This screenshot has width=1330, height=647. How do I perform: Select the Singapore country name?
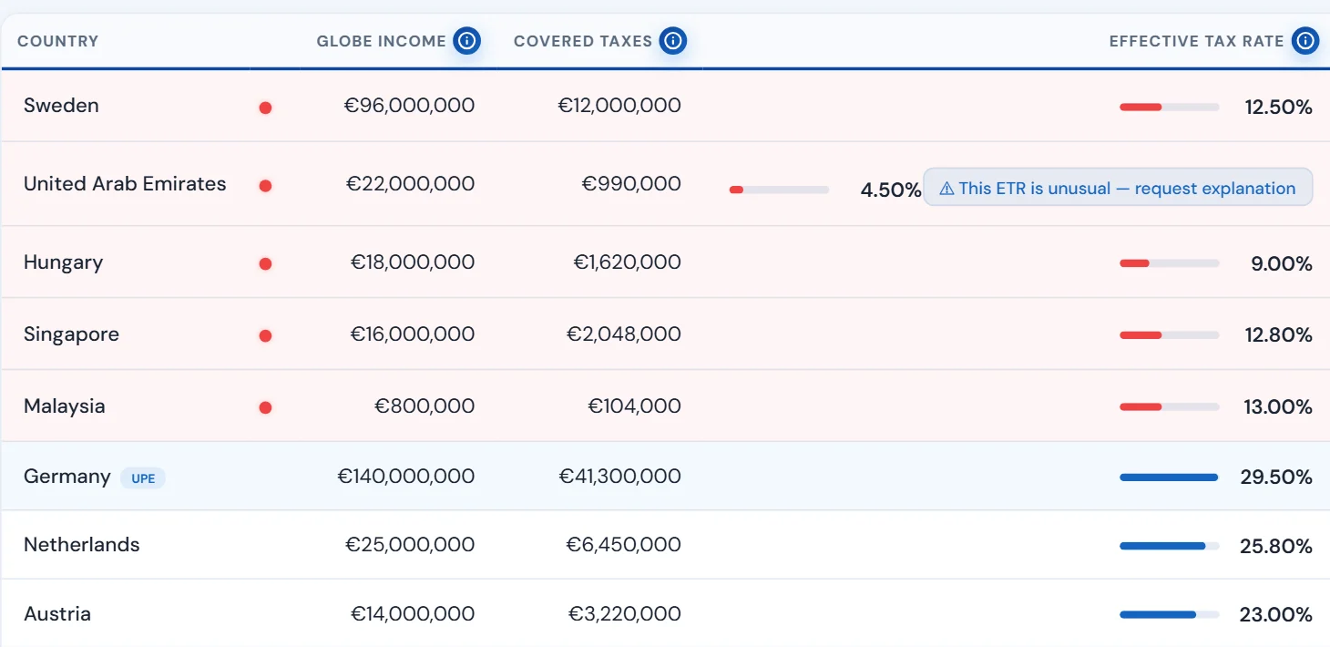click(71, 334)
